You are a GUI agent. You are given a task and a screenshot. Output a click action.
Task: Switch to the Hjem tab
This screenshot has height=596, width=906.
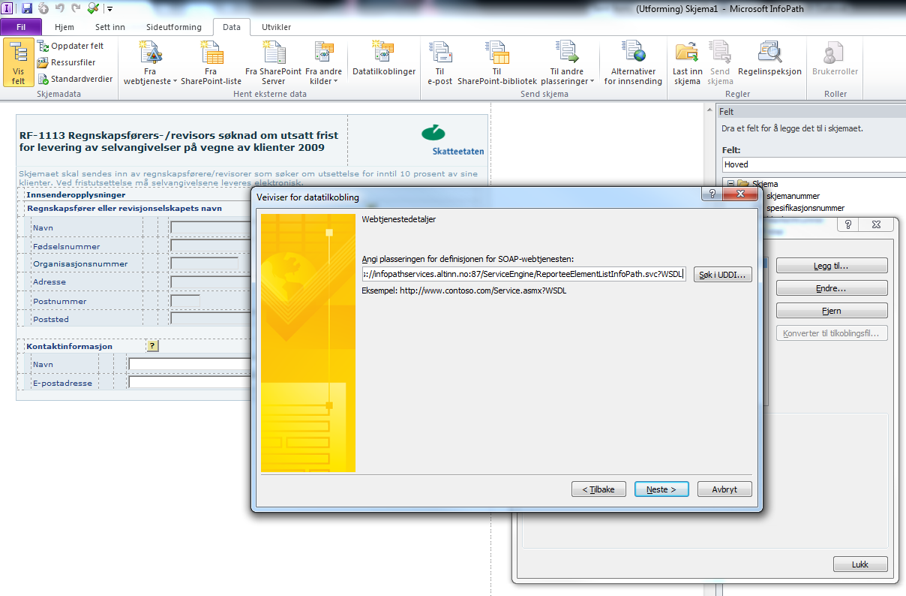(64, 27)
